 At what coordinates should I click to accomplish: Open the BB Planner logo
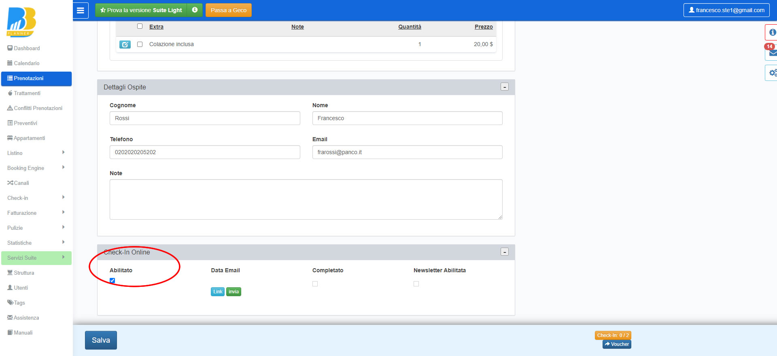click(21, 22)
